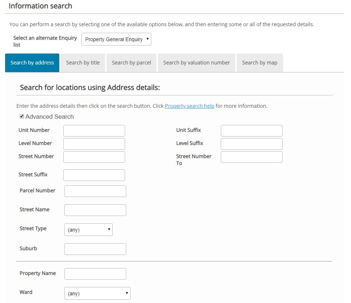Open Search by valuation number tab
Viewport: 351px width, 303px height.
click(196, 63)
